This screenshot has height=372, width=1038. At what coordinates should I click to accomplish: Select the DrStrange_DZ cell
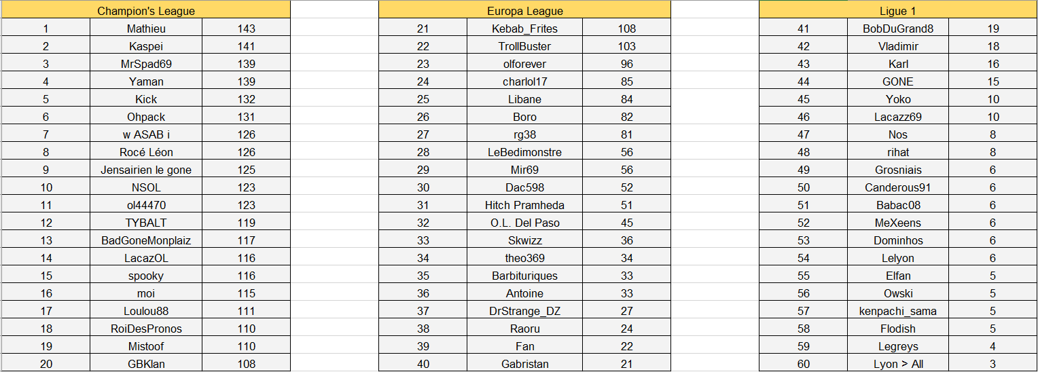click(524, 311)
